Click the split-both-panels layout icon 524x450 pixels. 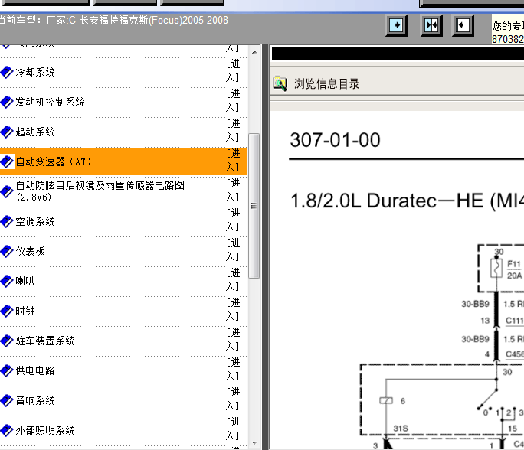coord(431,25)
